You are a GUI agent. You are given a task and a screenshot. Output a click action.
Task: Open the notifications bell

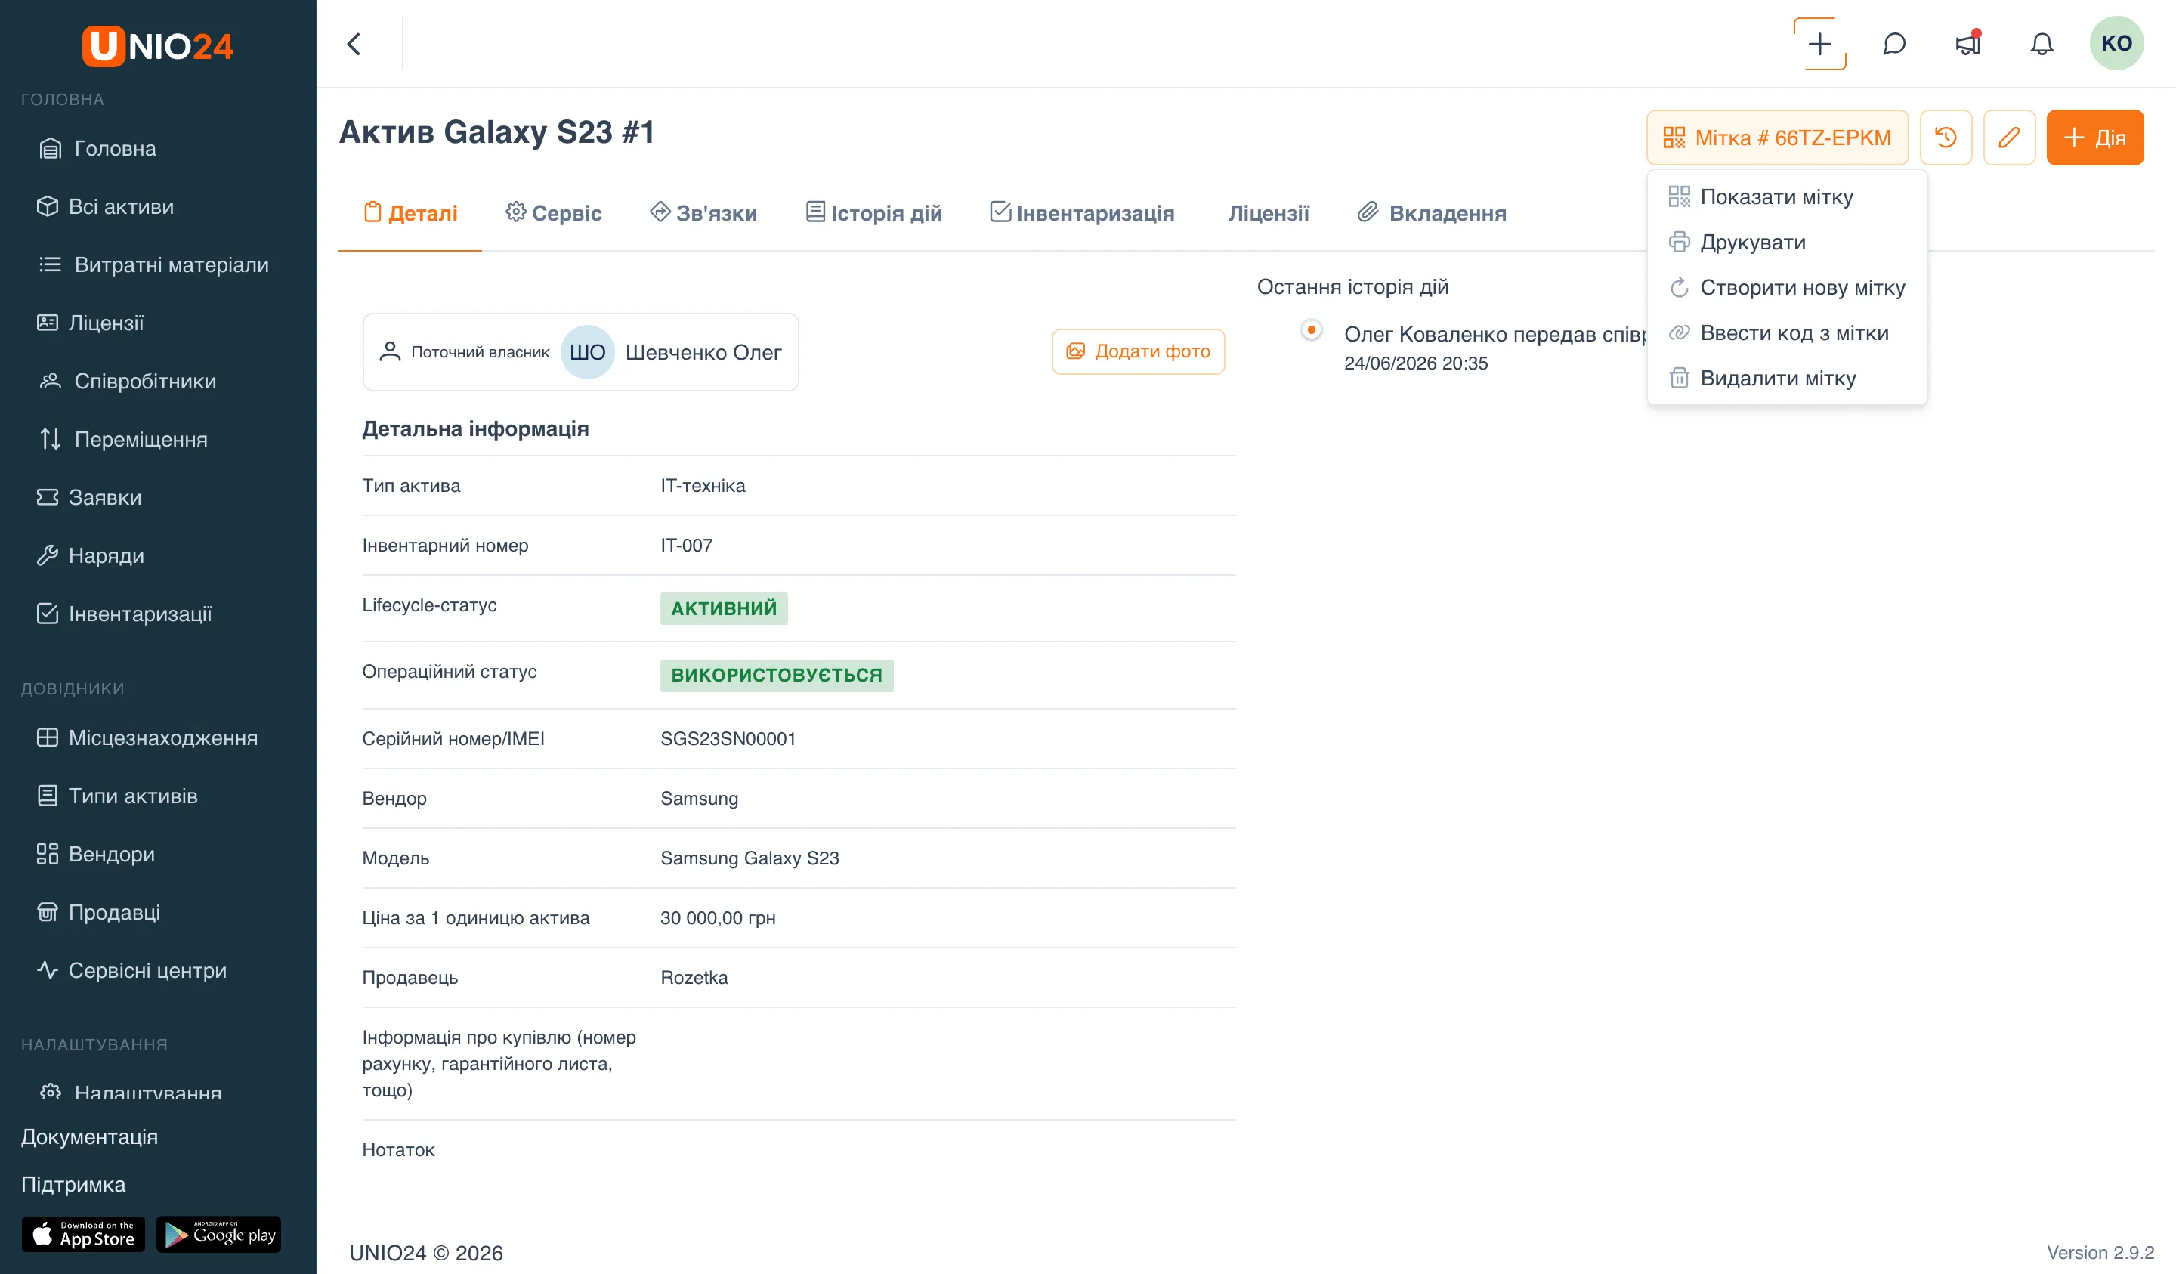point(2042,44)
